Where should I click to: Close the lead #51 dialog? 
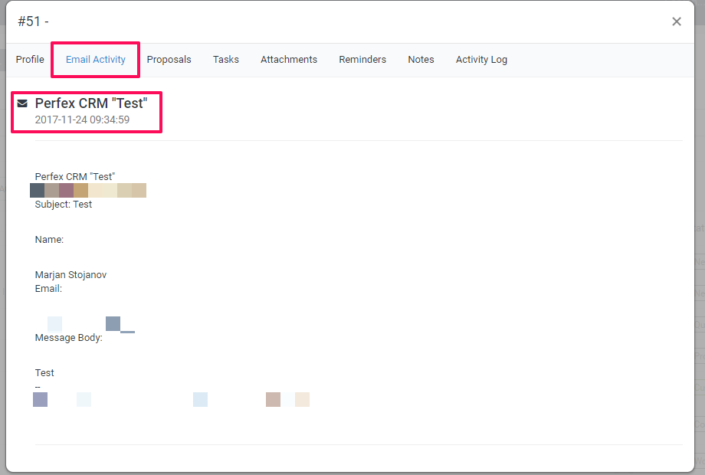tap(676, 21)
